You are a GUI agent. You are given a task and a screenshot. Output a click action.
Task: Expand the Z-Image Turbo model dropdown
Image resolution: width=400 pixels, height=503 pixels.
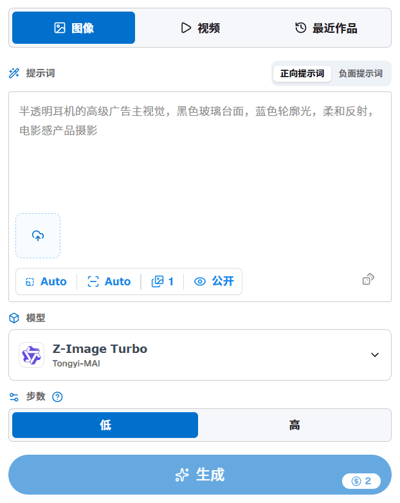coord(200,355)
